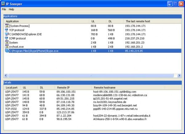The height and width of the screenshot is (134, 185).
Task: Click the horizontal scrollbar right arrow
Action: click(x=179, y=75)
